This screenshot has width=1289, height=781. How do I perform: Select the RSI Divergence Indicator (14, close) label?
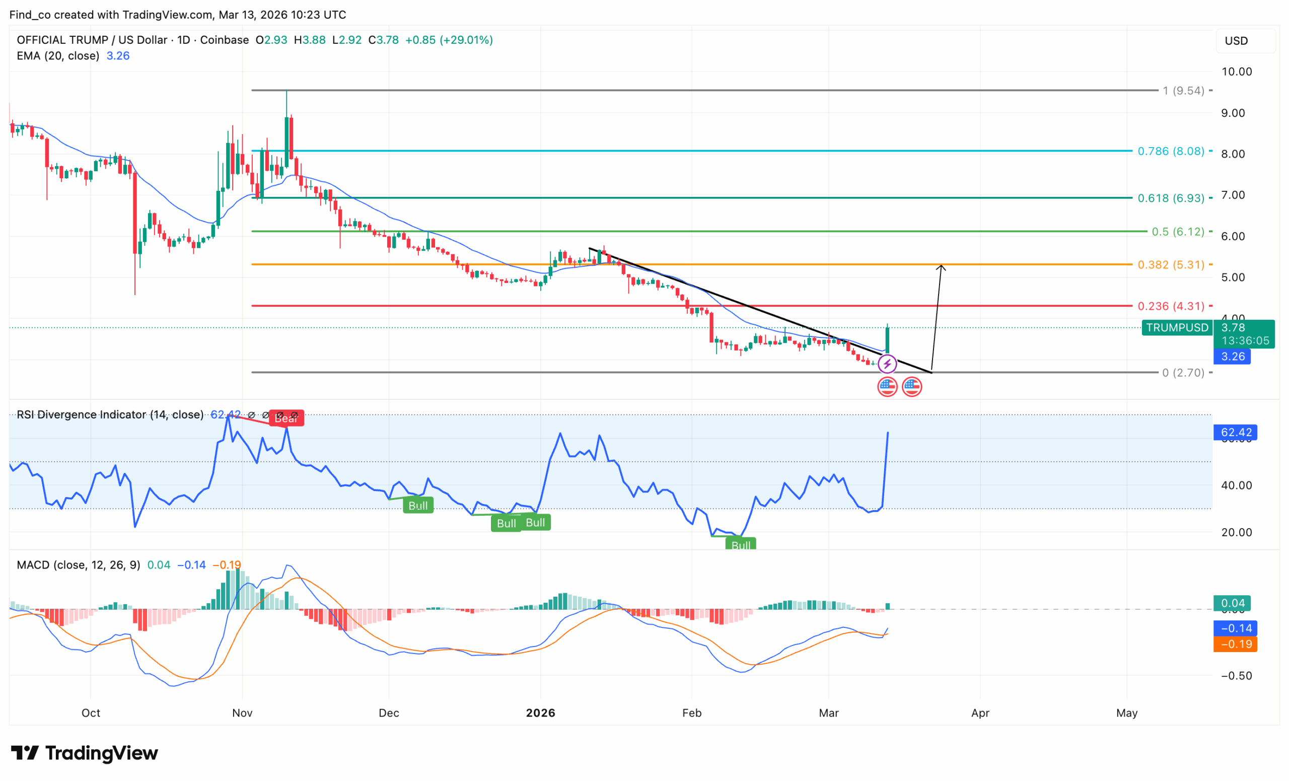pyautogui.click(x=110, y=415)
